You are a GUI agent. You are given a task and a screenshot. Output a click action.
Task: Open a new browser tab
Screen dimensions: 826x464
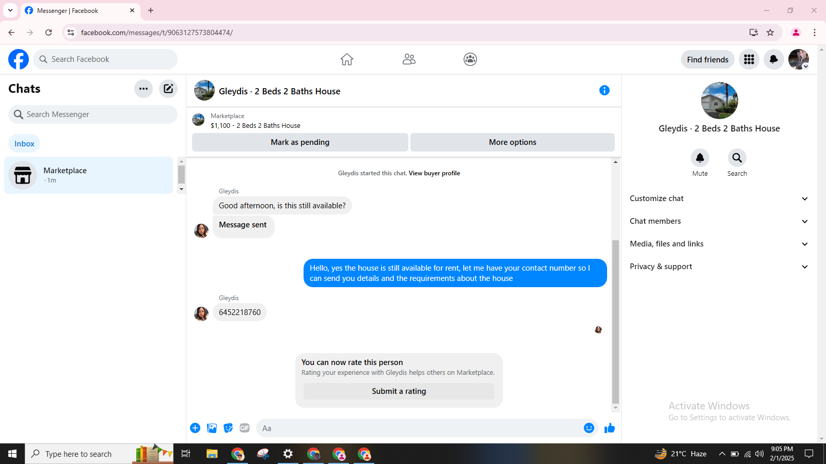coord(151,10)
